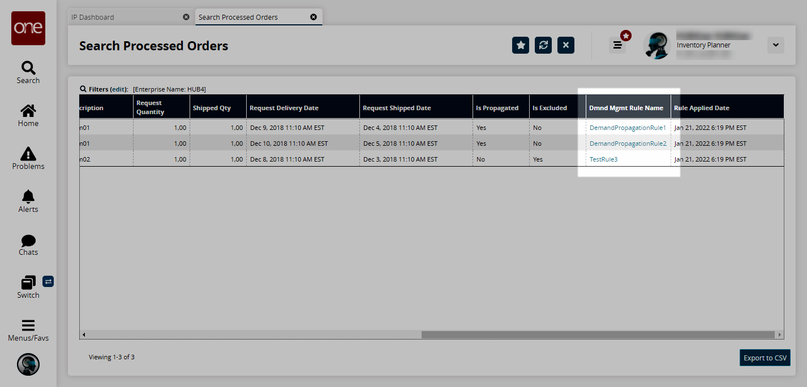
Task: Click the blue swap-arrows badge beside Switch
Action: point(48,281)
